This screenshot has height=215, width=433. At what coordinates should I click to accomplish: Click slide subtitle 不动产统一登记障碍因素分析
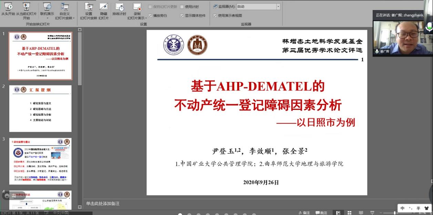point(258,105)
